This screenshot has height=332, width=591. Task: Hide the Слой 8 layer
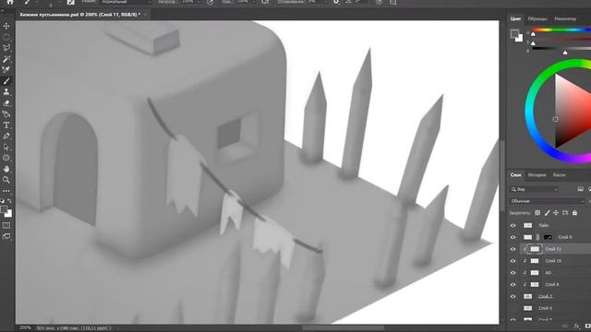[513, 285]
